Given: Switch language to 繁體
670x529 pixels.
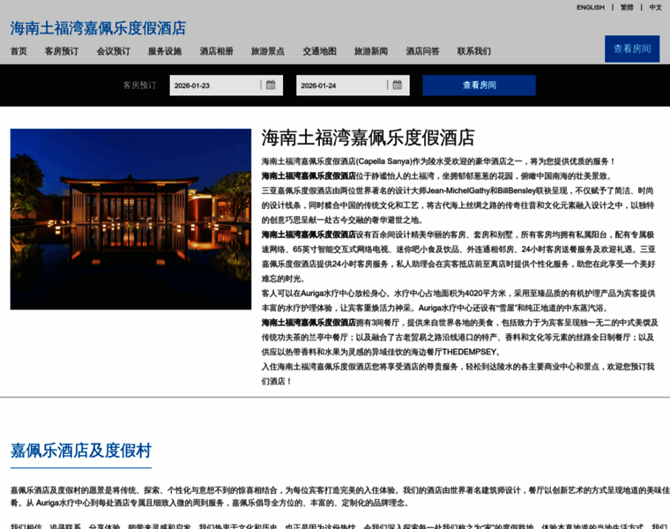Looking at the screenshot, I should (627, 7).
